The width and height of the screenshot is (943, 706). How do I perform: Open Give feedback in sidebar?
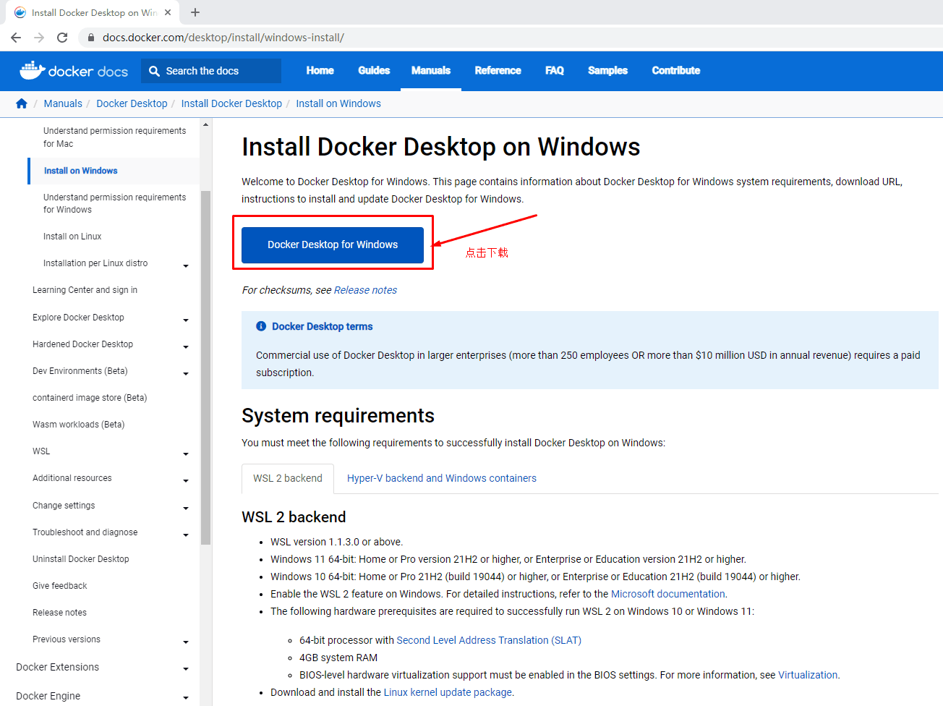click(59, 586)
